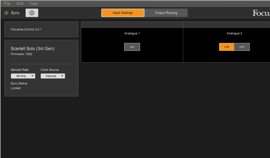Open the gear settings icon
Image resolution: width=270 pixels, height=158 pixels.
32,13
